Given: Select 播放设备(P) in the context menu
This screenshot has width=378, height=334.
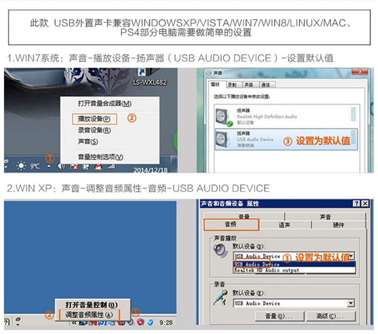Looking at the screenshot, I should pos(94,119).
